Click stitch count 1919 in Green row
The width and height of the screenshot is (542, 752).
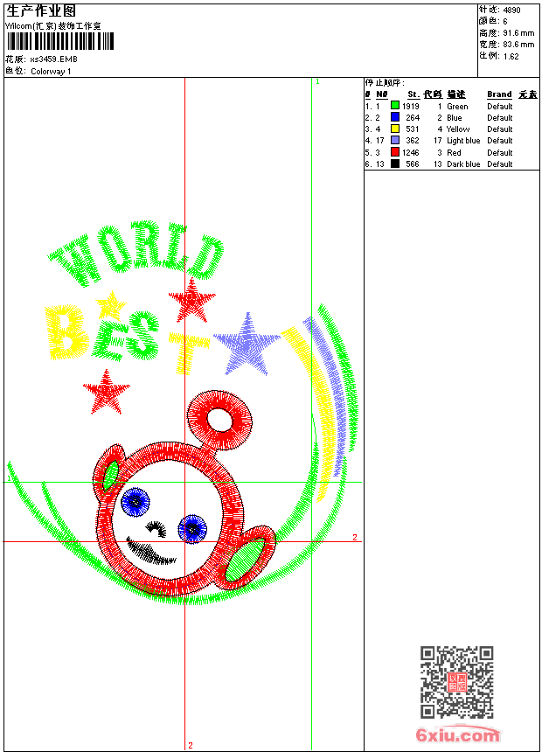pyautogui.click(x=411, y=107)
